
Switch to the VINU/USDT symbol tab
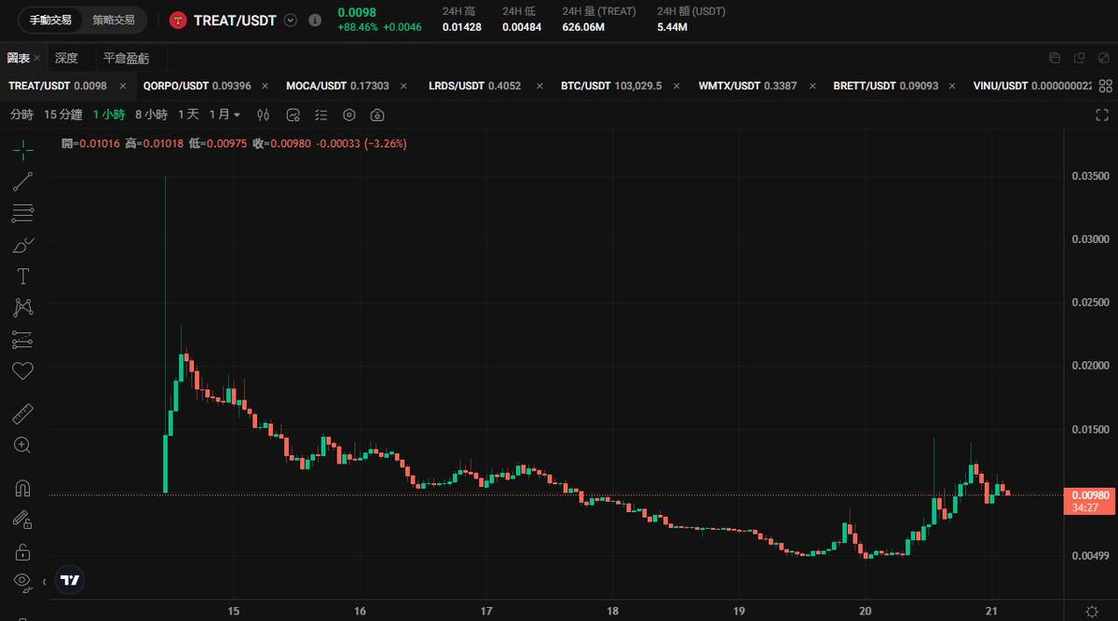[x=1033, y=86]
